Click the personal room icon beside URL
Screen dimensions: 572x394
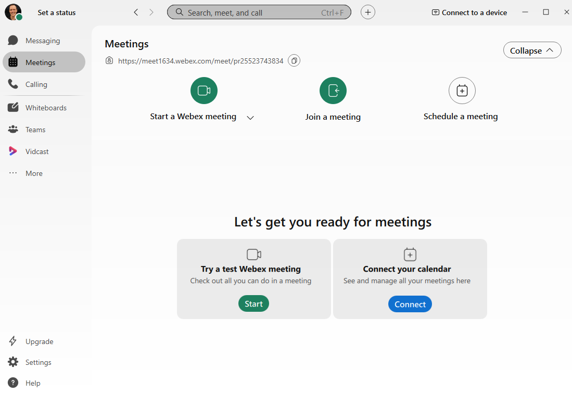pyautogui.click(x=109, y=60)
